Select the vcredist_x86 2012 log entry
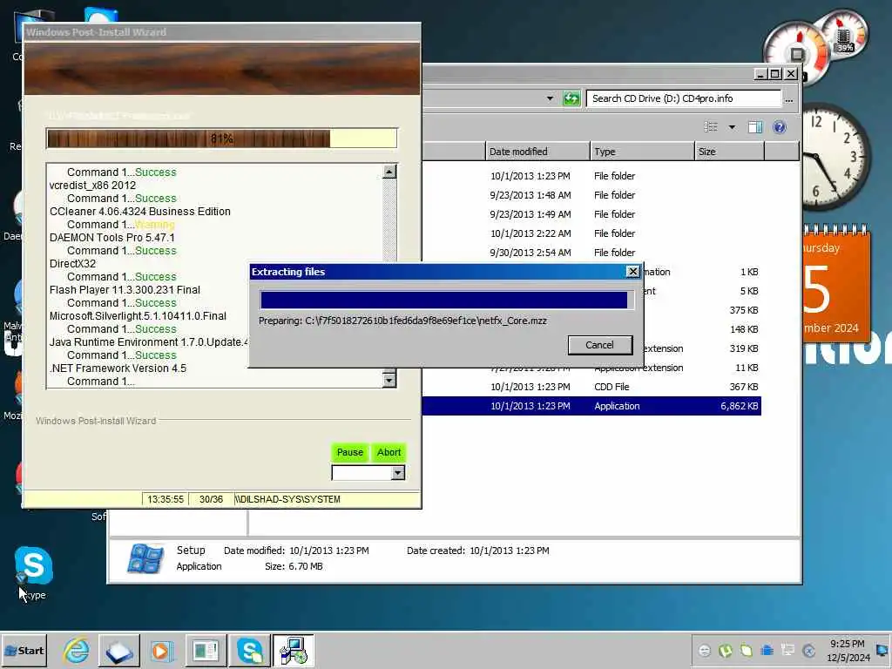Viewport: 892px width, 669px height. point(92,185)
